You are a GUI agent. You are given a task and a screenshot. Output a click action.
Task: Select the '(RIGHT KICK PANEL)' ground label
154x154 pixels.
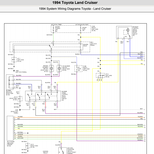14,112
